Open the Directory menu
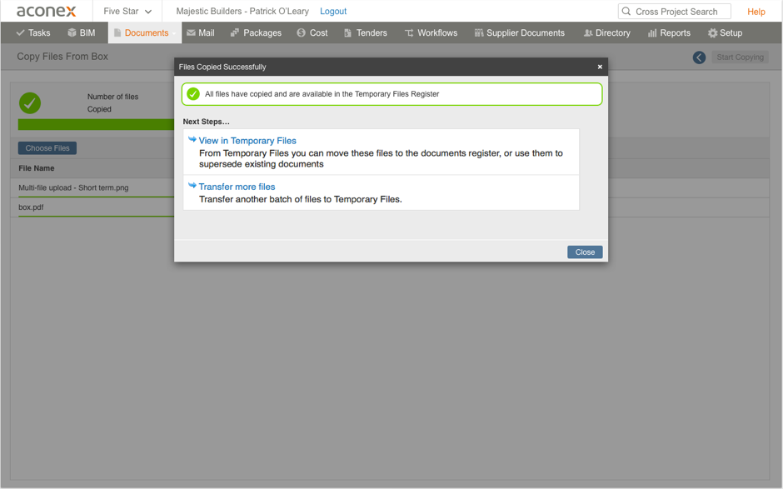 (x=606, y=33)
